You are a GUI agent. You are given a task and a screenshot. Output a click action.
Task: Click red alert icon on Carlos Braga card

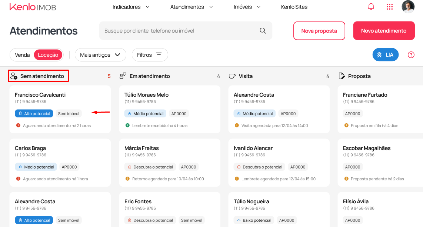tap(19, 179)
